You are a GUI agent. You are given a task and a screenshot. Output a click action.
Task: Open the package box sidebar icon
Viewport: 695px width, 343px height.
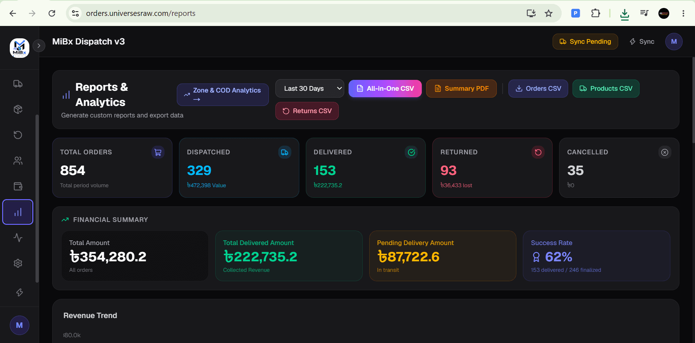pyautogui.click(x=18, y=109)
